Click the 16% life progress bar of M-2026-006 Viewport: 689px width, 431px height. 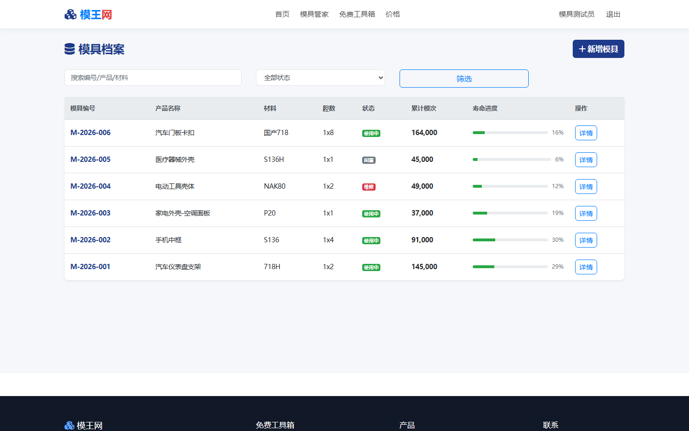click(x=510, y=133)
